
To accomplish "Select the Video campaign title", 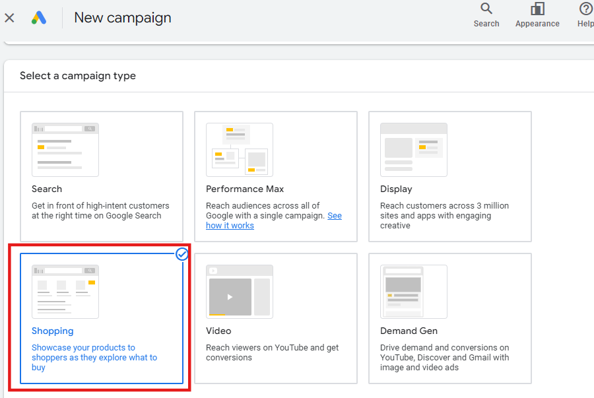I will click(x=218, y=331).
